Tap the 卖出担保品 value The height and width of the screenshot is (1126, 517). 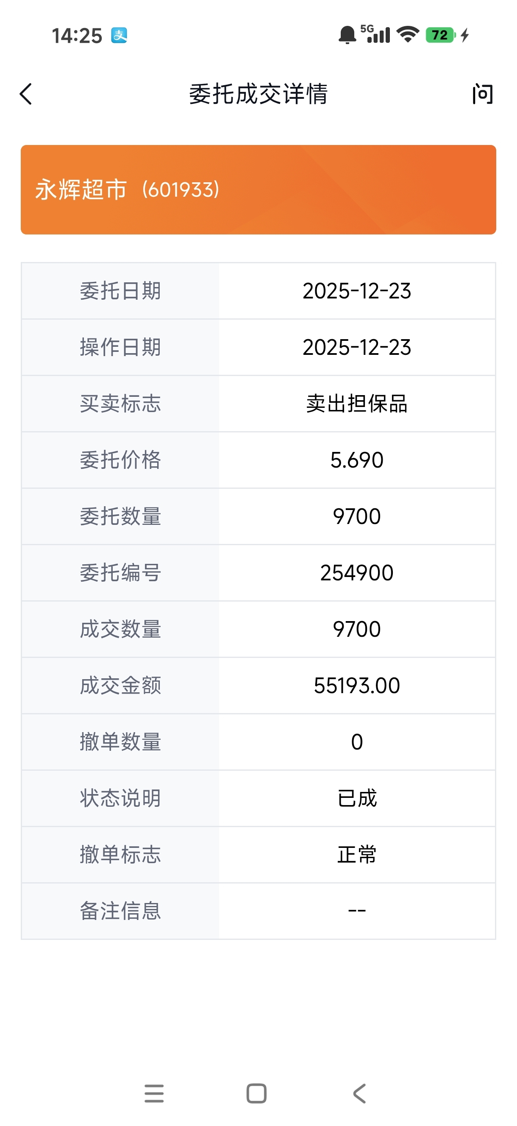(357, 404)
